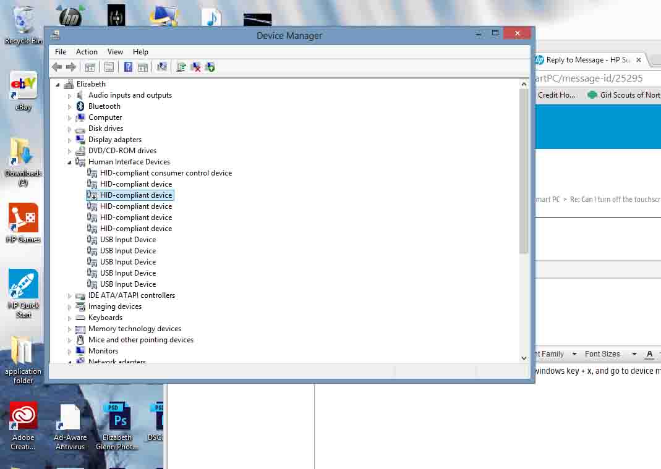Click the device list scroll down arrow
The image size is (661, 469).
click(524, 358)
